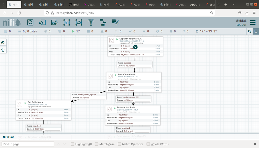Viewport: 259px width, 148px height.
Task: Click the Find in page input field
Action: [x=28, y=144]
